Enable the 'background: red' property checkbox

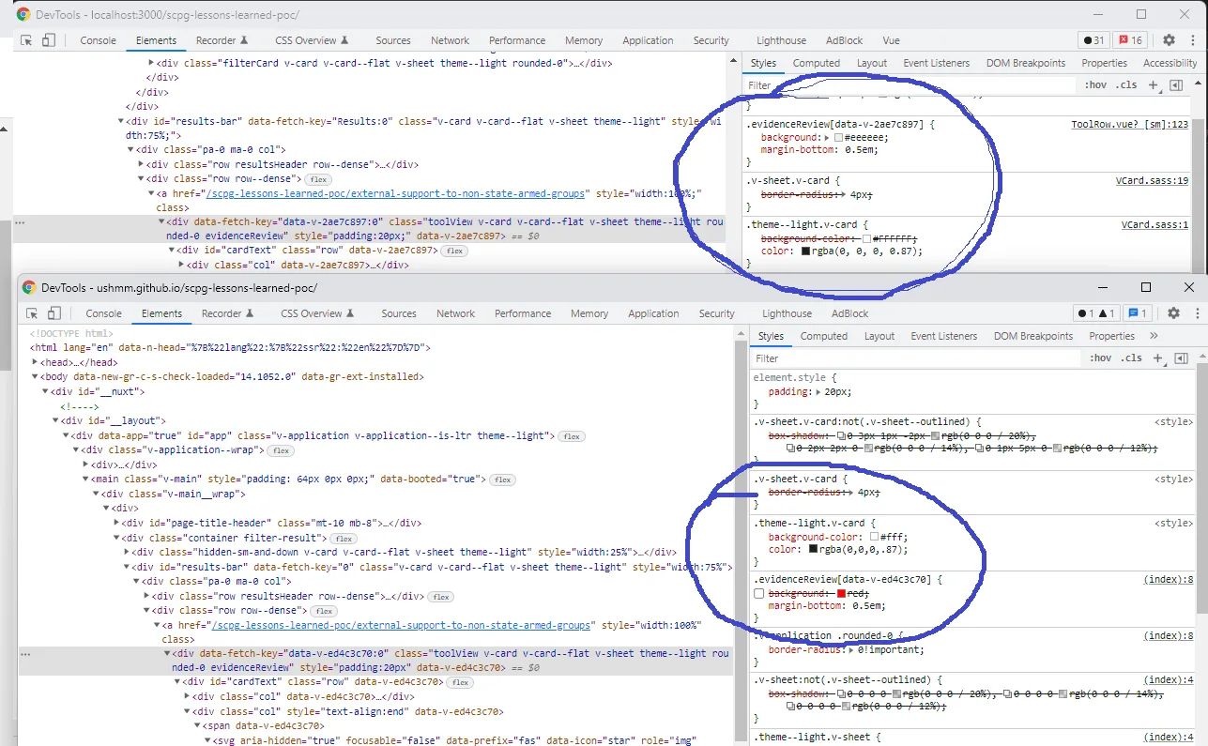tap(759, 594)
